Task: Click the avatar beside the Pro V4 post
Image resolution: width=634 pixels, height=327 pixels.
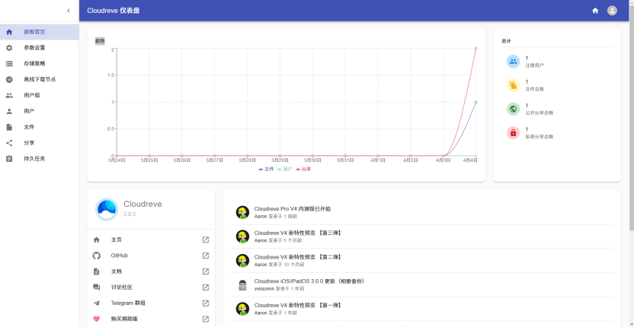Action: [242, 212]
